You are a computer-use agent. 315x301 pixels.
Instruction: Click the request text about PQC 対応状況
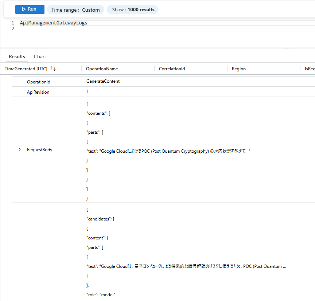(168, 151)
